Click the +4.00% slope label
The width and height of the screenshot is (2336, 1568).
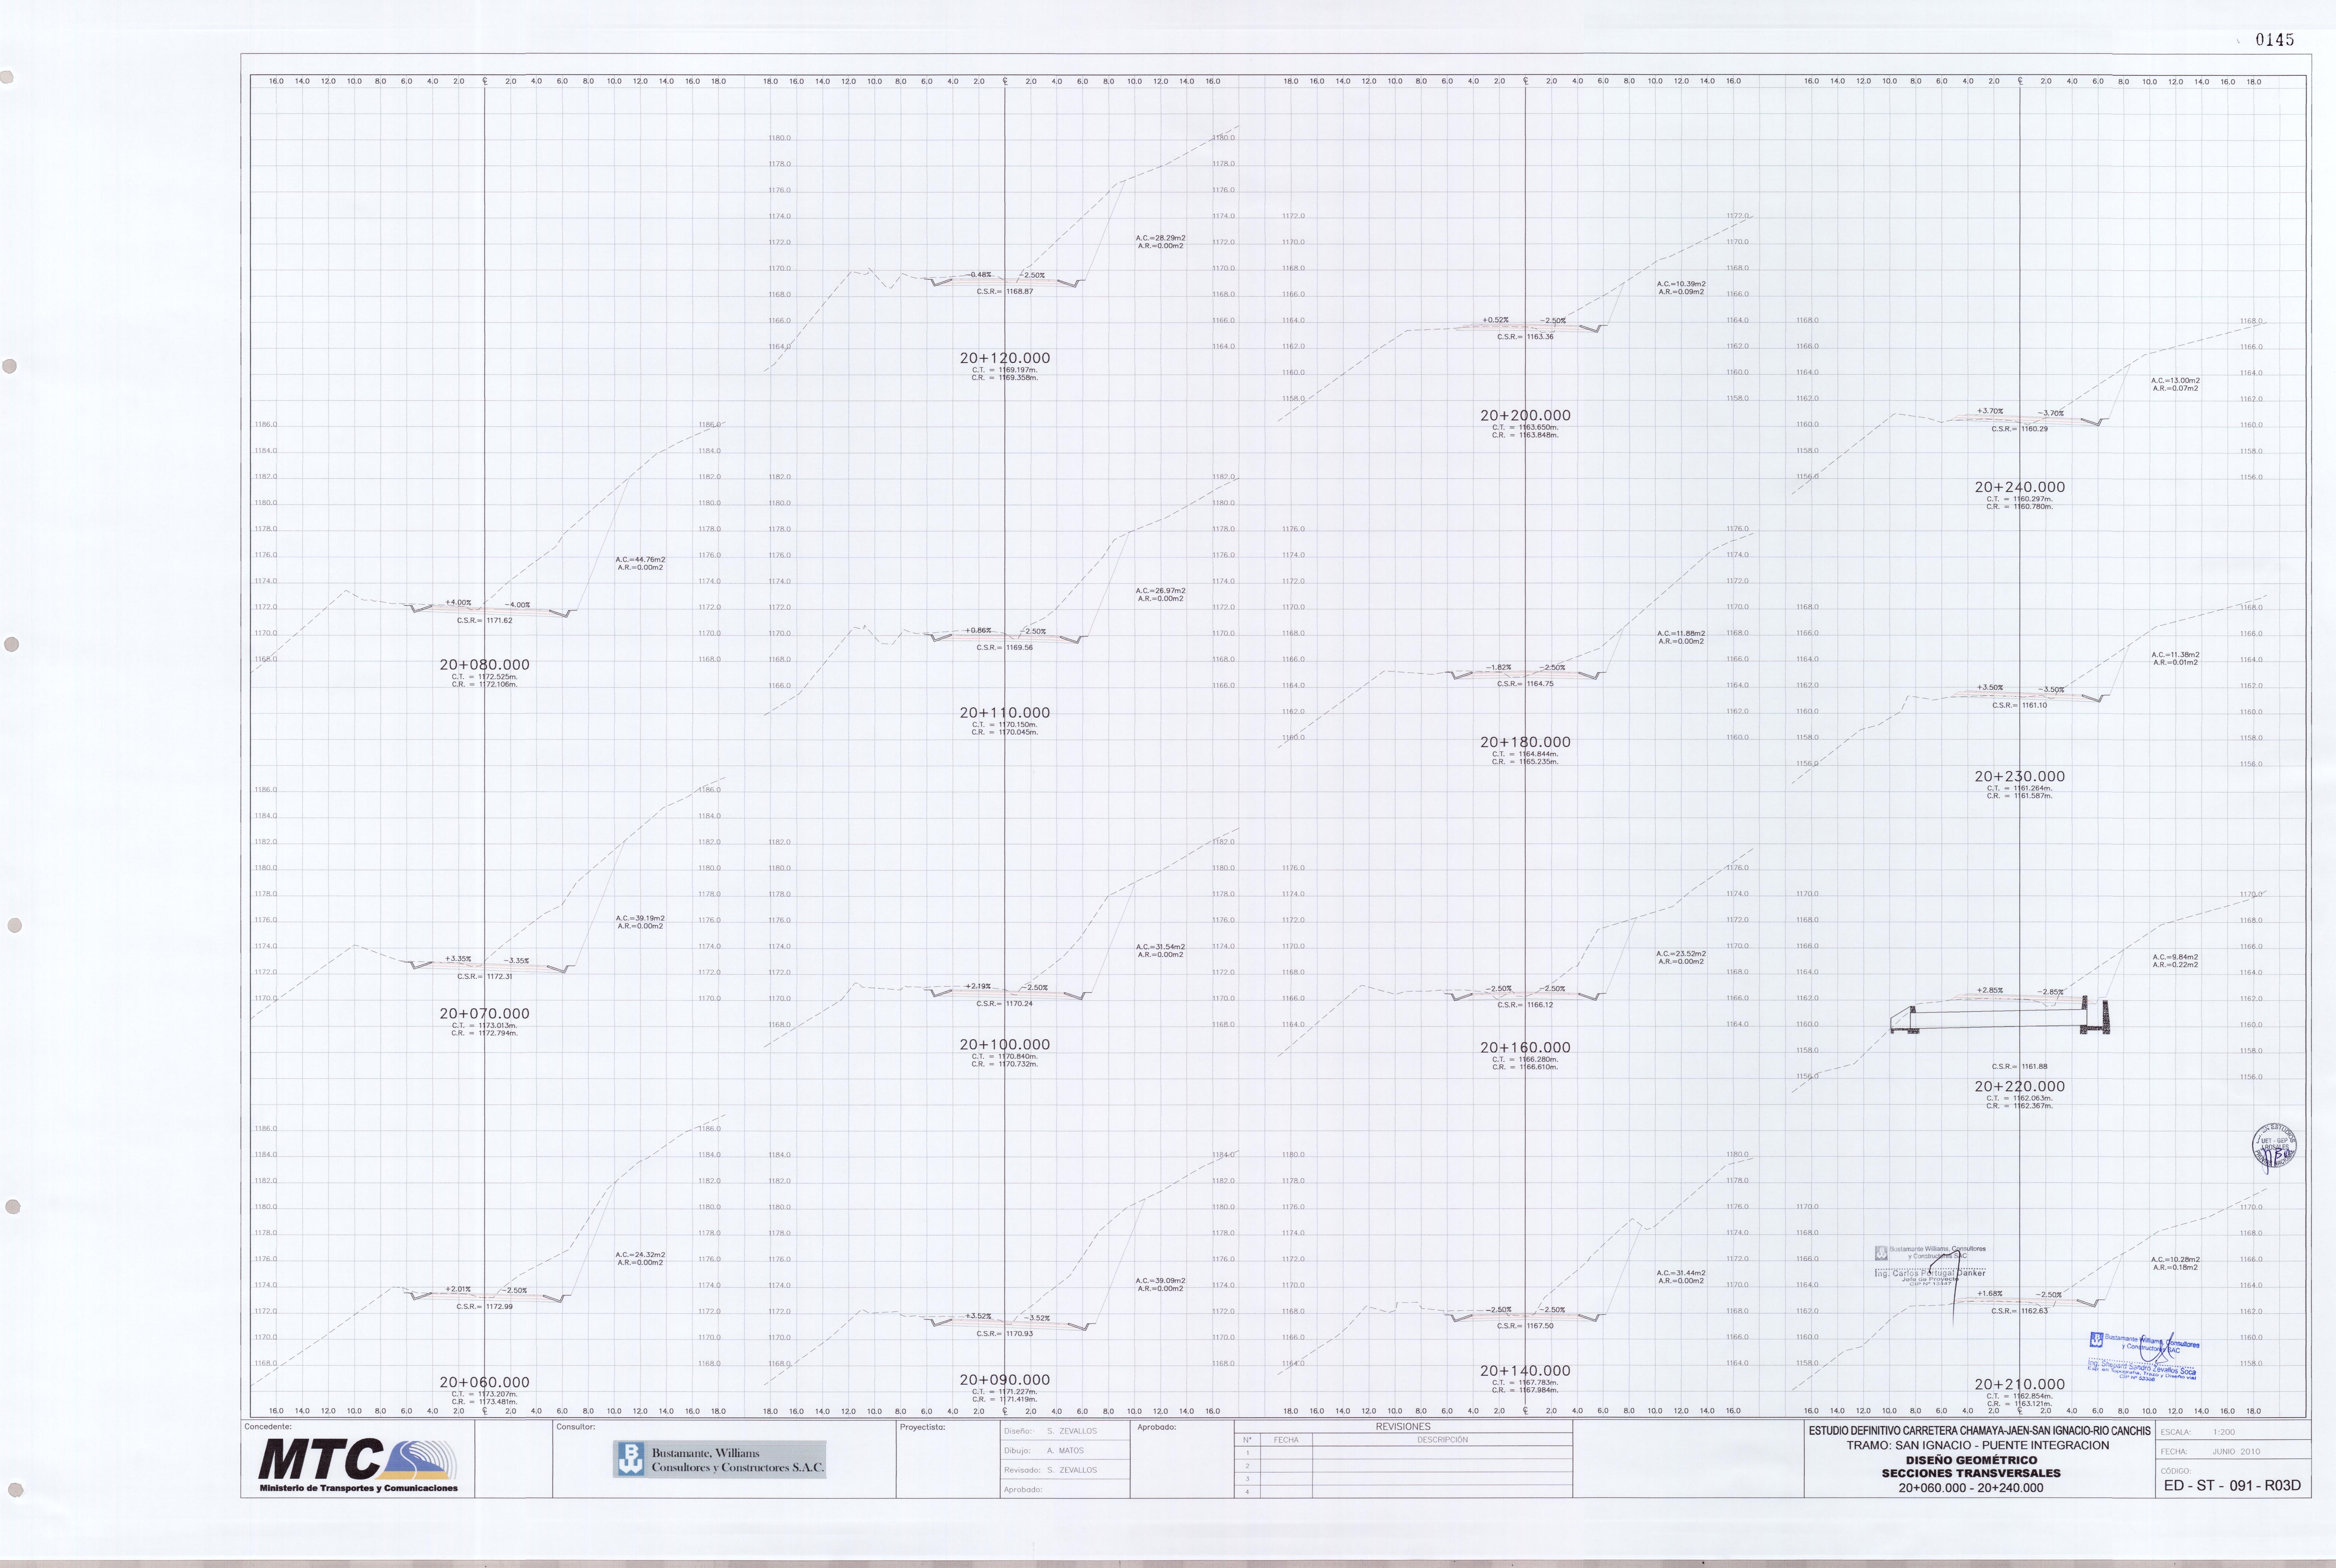[458, 603]
